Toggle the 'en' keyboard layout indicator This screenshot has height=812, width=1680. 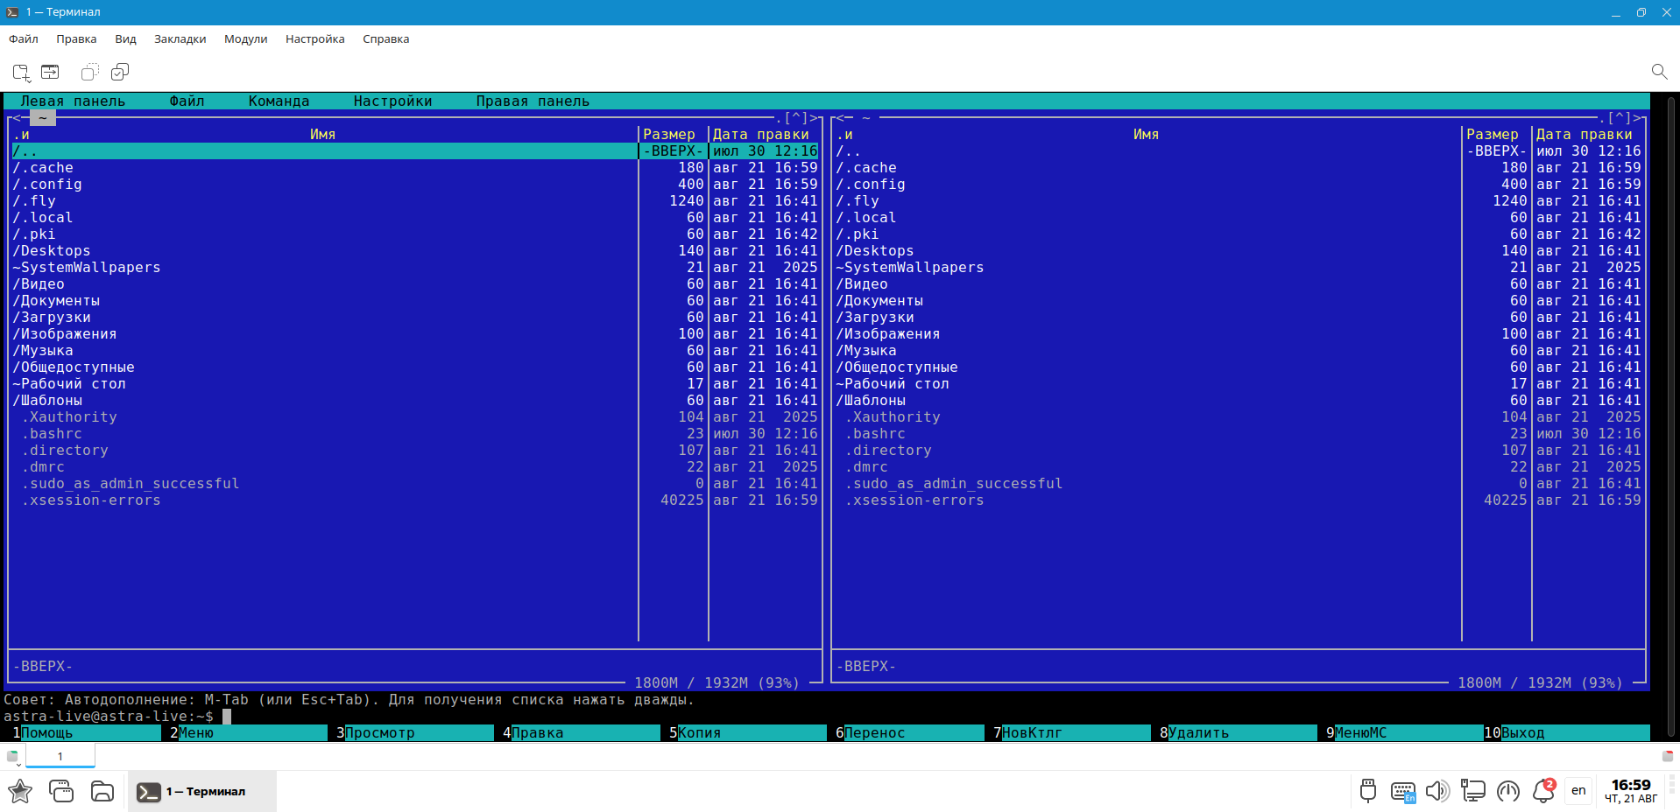click(1578, 790)
